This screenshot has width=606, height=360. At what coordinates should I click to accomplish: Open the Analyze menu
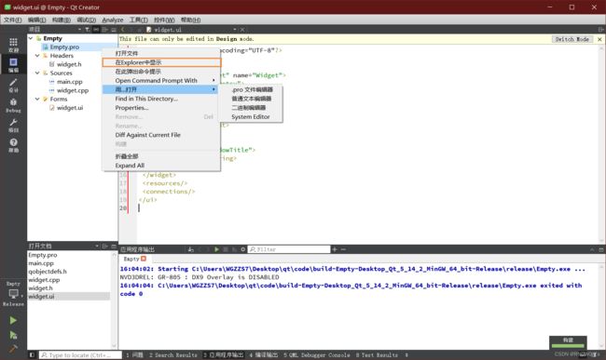coord(113,20)
